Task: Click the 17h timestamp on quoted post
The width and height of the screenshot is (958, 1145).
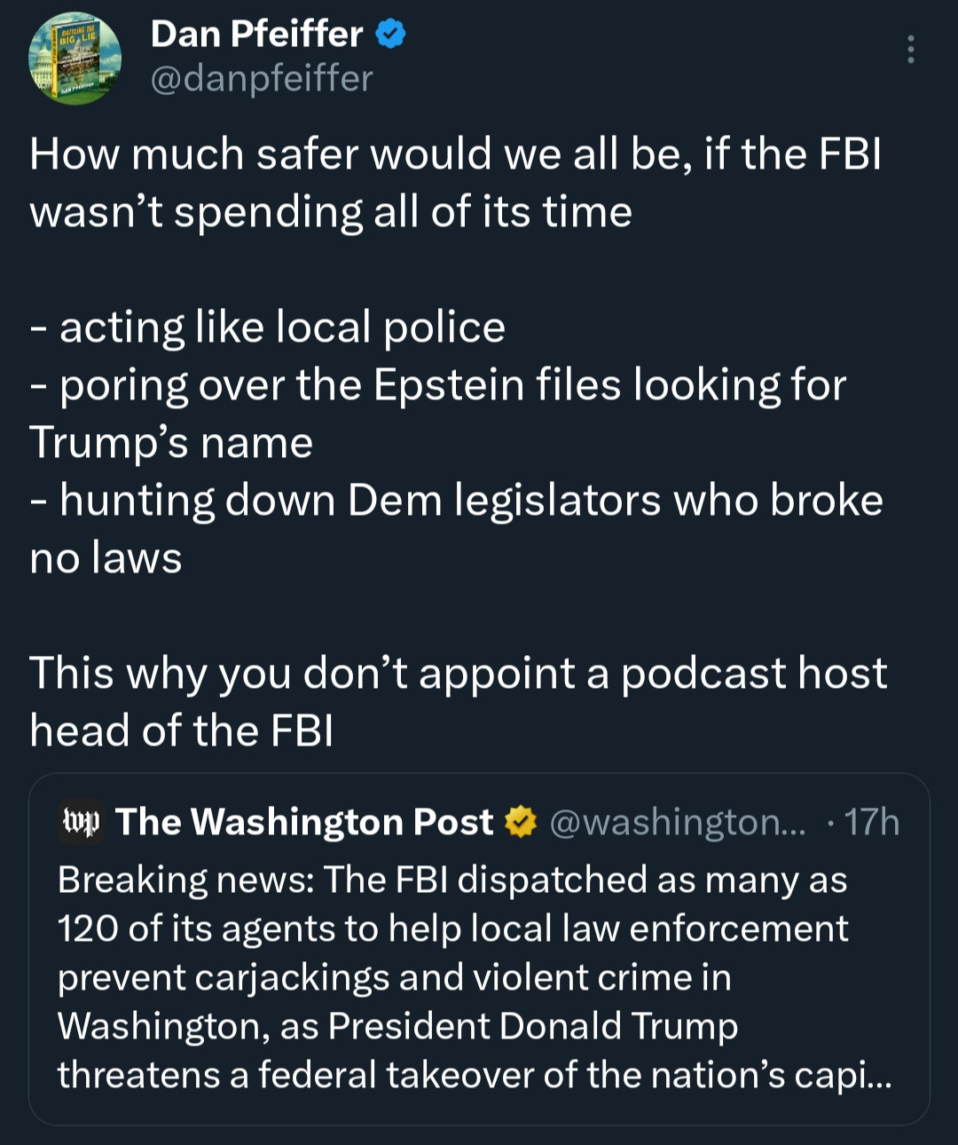Action: tap(871, 822)
